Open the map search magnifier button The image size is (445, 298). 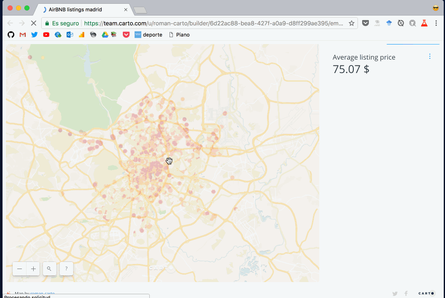49,269
